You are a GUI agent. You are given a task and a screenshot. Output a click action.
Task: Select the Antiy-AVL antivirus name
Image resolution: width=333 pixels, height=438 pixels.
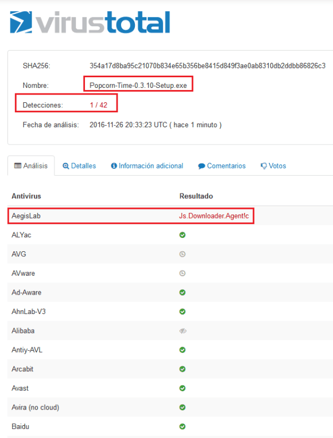(27, 350)
